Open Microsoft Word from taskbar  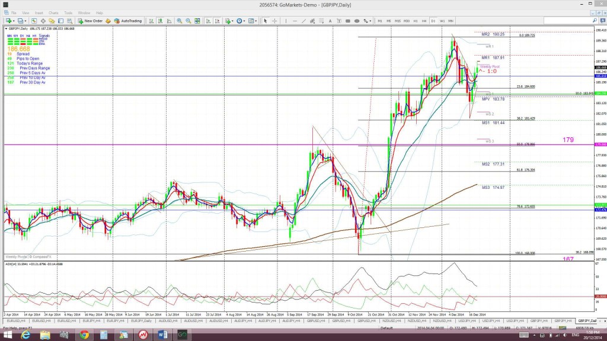[162, 335]
